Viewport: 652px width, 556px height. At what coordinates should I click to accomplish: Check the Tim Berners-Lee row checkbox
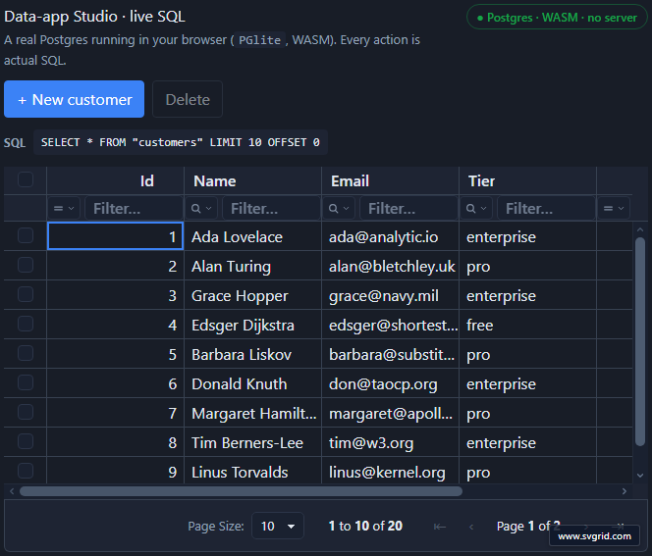tap(26, 442)
